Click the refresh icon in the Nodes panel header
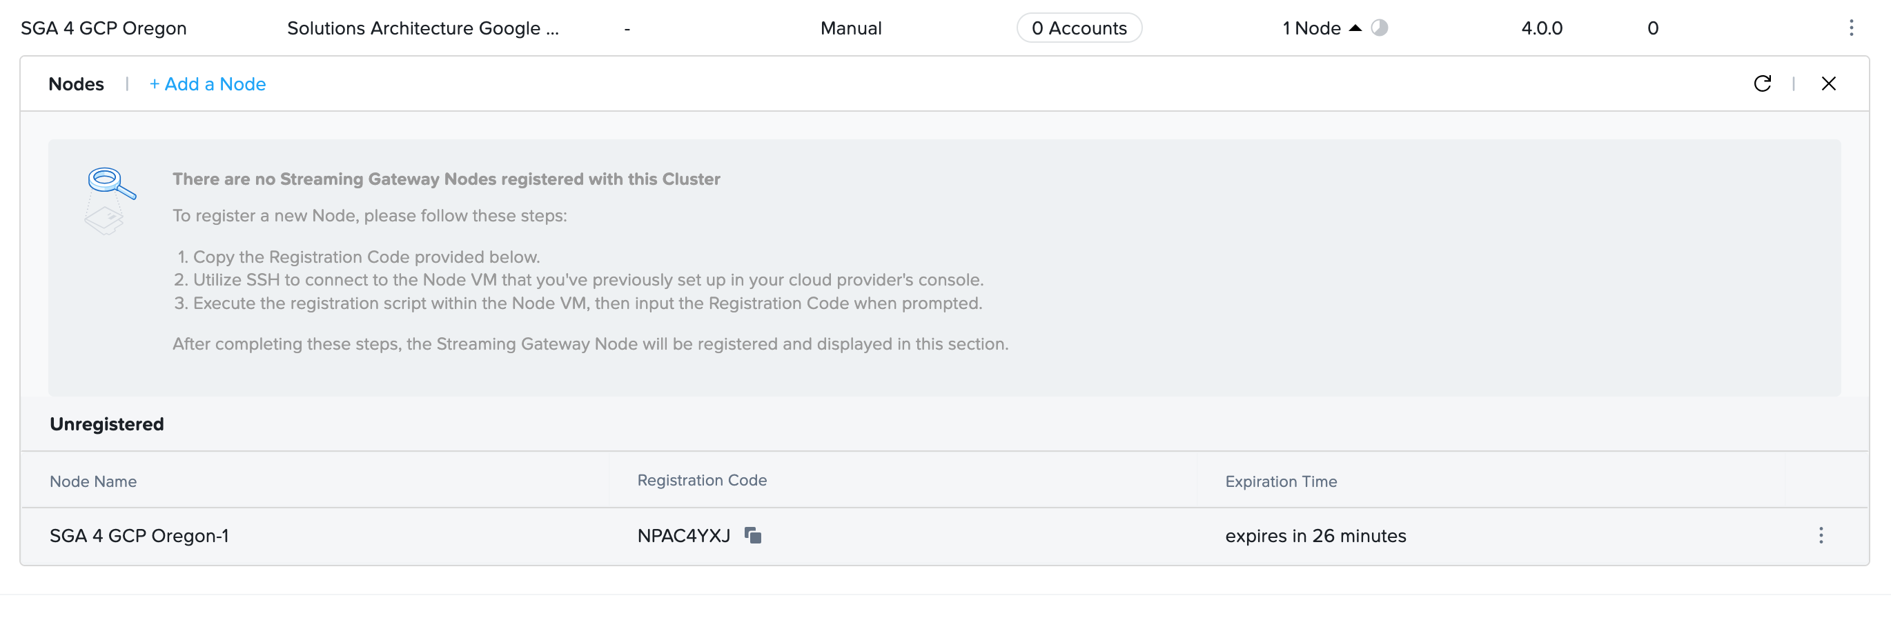Screen dimensions: 1891x629 click(x=1763, y=83)
